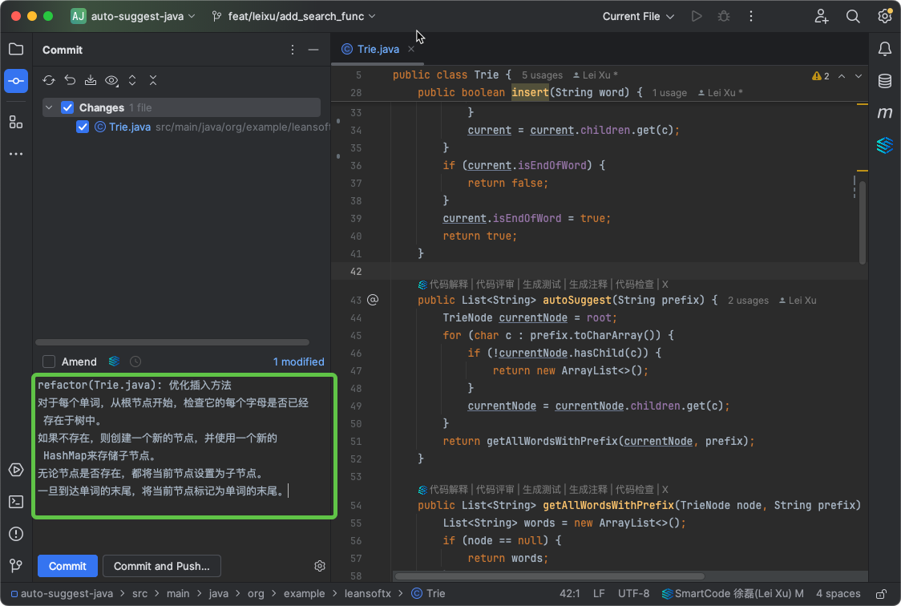Screen dimensions: 901x606
Task: Generate commit message with SmartCode icon
Action: [x=115, y=362]
